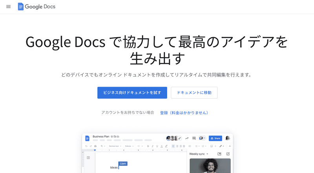Click the smiling man video thumbnail

click(210, 166)
